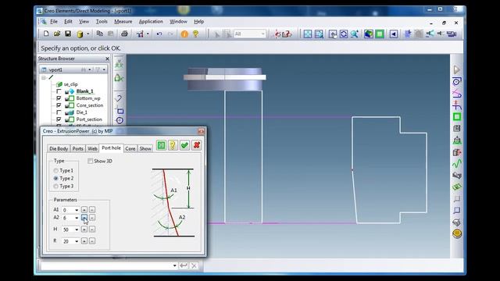Select the Type 2 radio button
This screenshot has width=500, height=281.
pos(55,179)
